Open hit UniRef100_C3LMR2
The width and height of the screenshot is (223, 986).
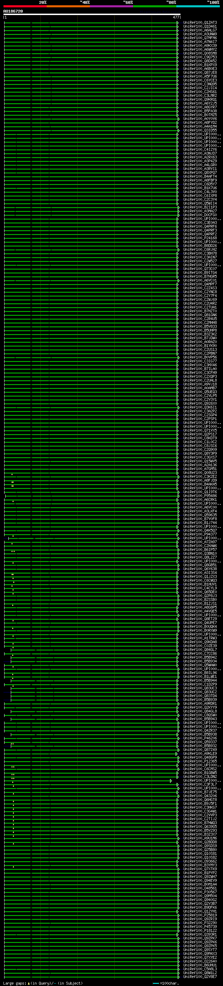[200, 96]
